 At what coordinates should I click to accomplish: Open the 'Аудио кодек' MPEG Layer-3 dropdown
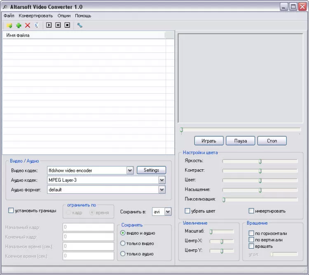pyautogui.click(x=162, y=180)
